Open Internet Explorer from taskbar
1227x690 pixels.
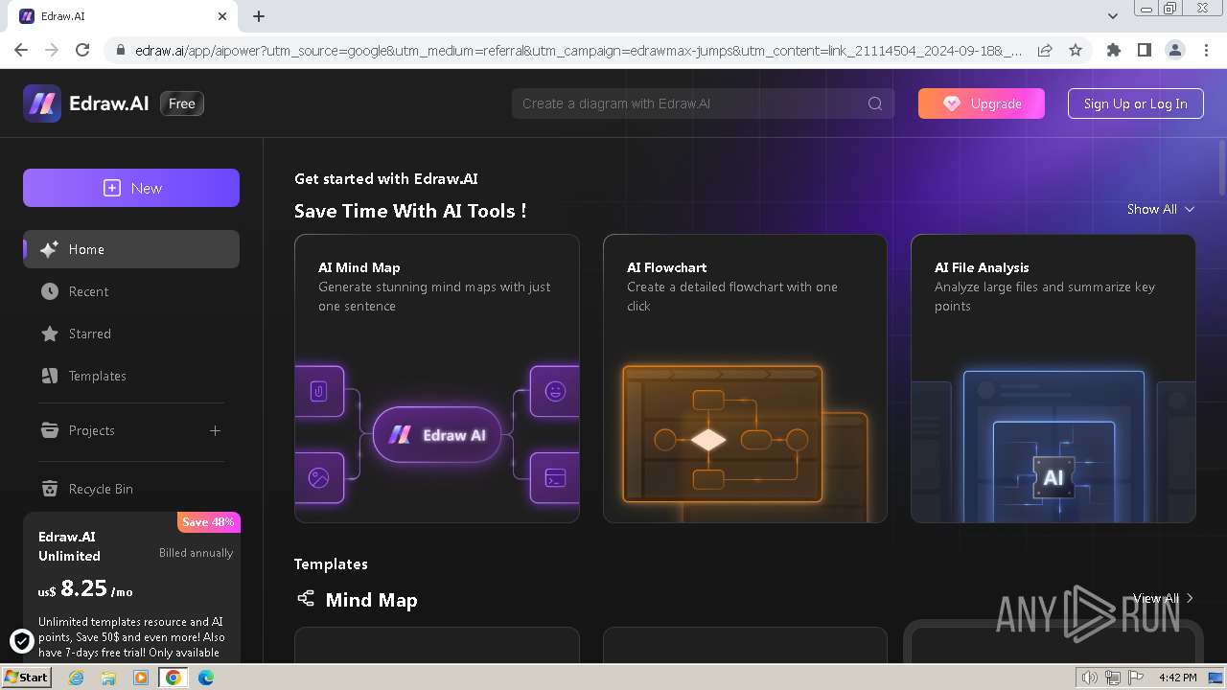[x=76, y=678]
